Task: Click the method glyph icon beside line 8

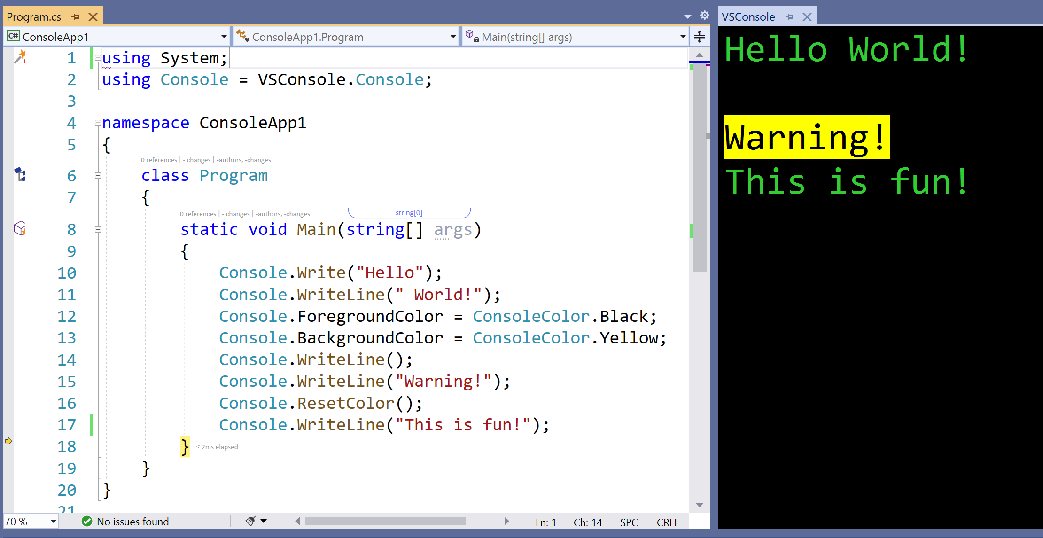Action: pyautogui.click(x=20, y=229)
